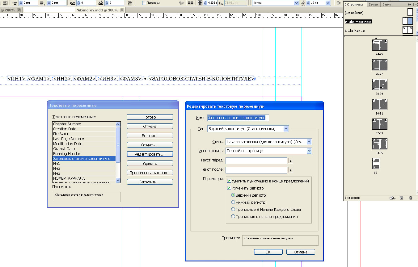
Task: Click the Ин1 variable in the list
Action: coord(84,164)
